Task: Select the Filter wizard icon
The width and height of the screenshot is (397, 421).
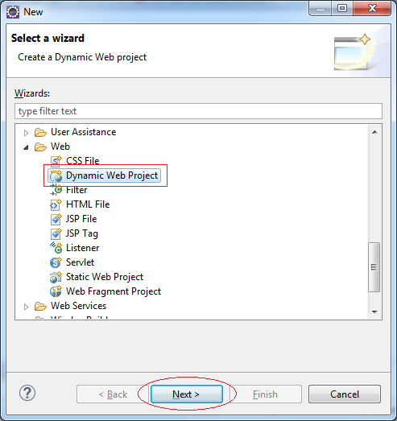Action: (56, 190)
